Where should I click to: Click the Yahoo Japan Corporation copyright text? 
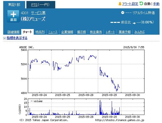pos(44,120)
